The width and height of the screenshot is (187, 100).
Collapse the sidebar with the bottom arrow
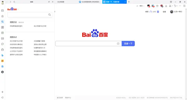pos(2,97)
